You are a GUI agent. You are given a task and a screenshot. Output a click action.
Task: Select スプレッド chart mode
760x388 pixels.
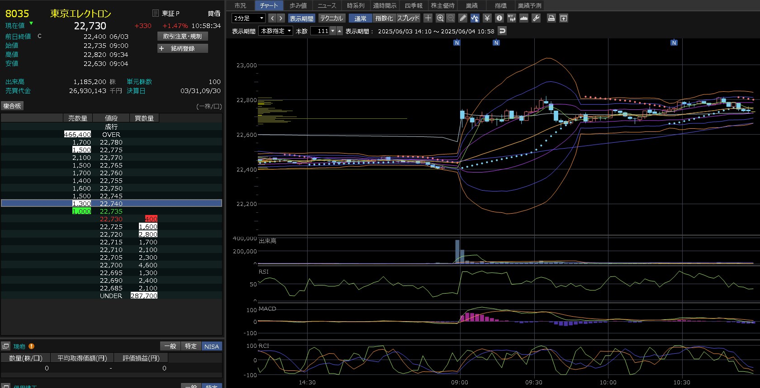[408, 18]
